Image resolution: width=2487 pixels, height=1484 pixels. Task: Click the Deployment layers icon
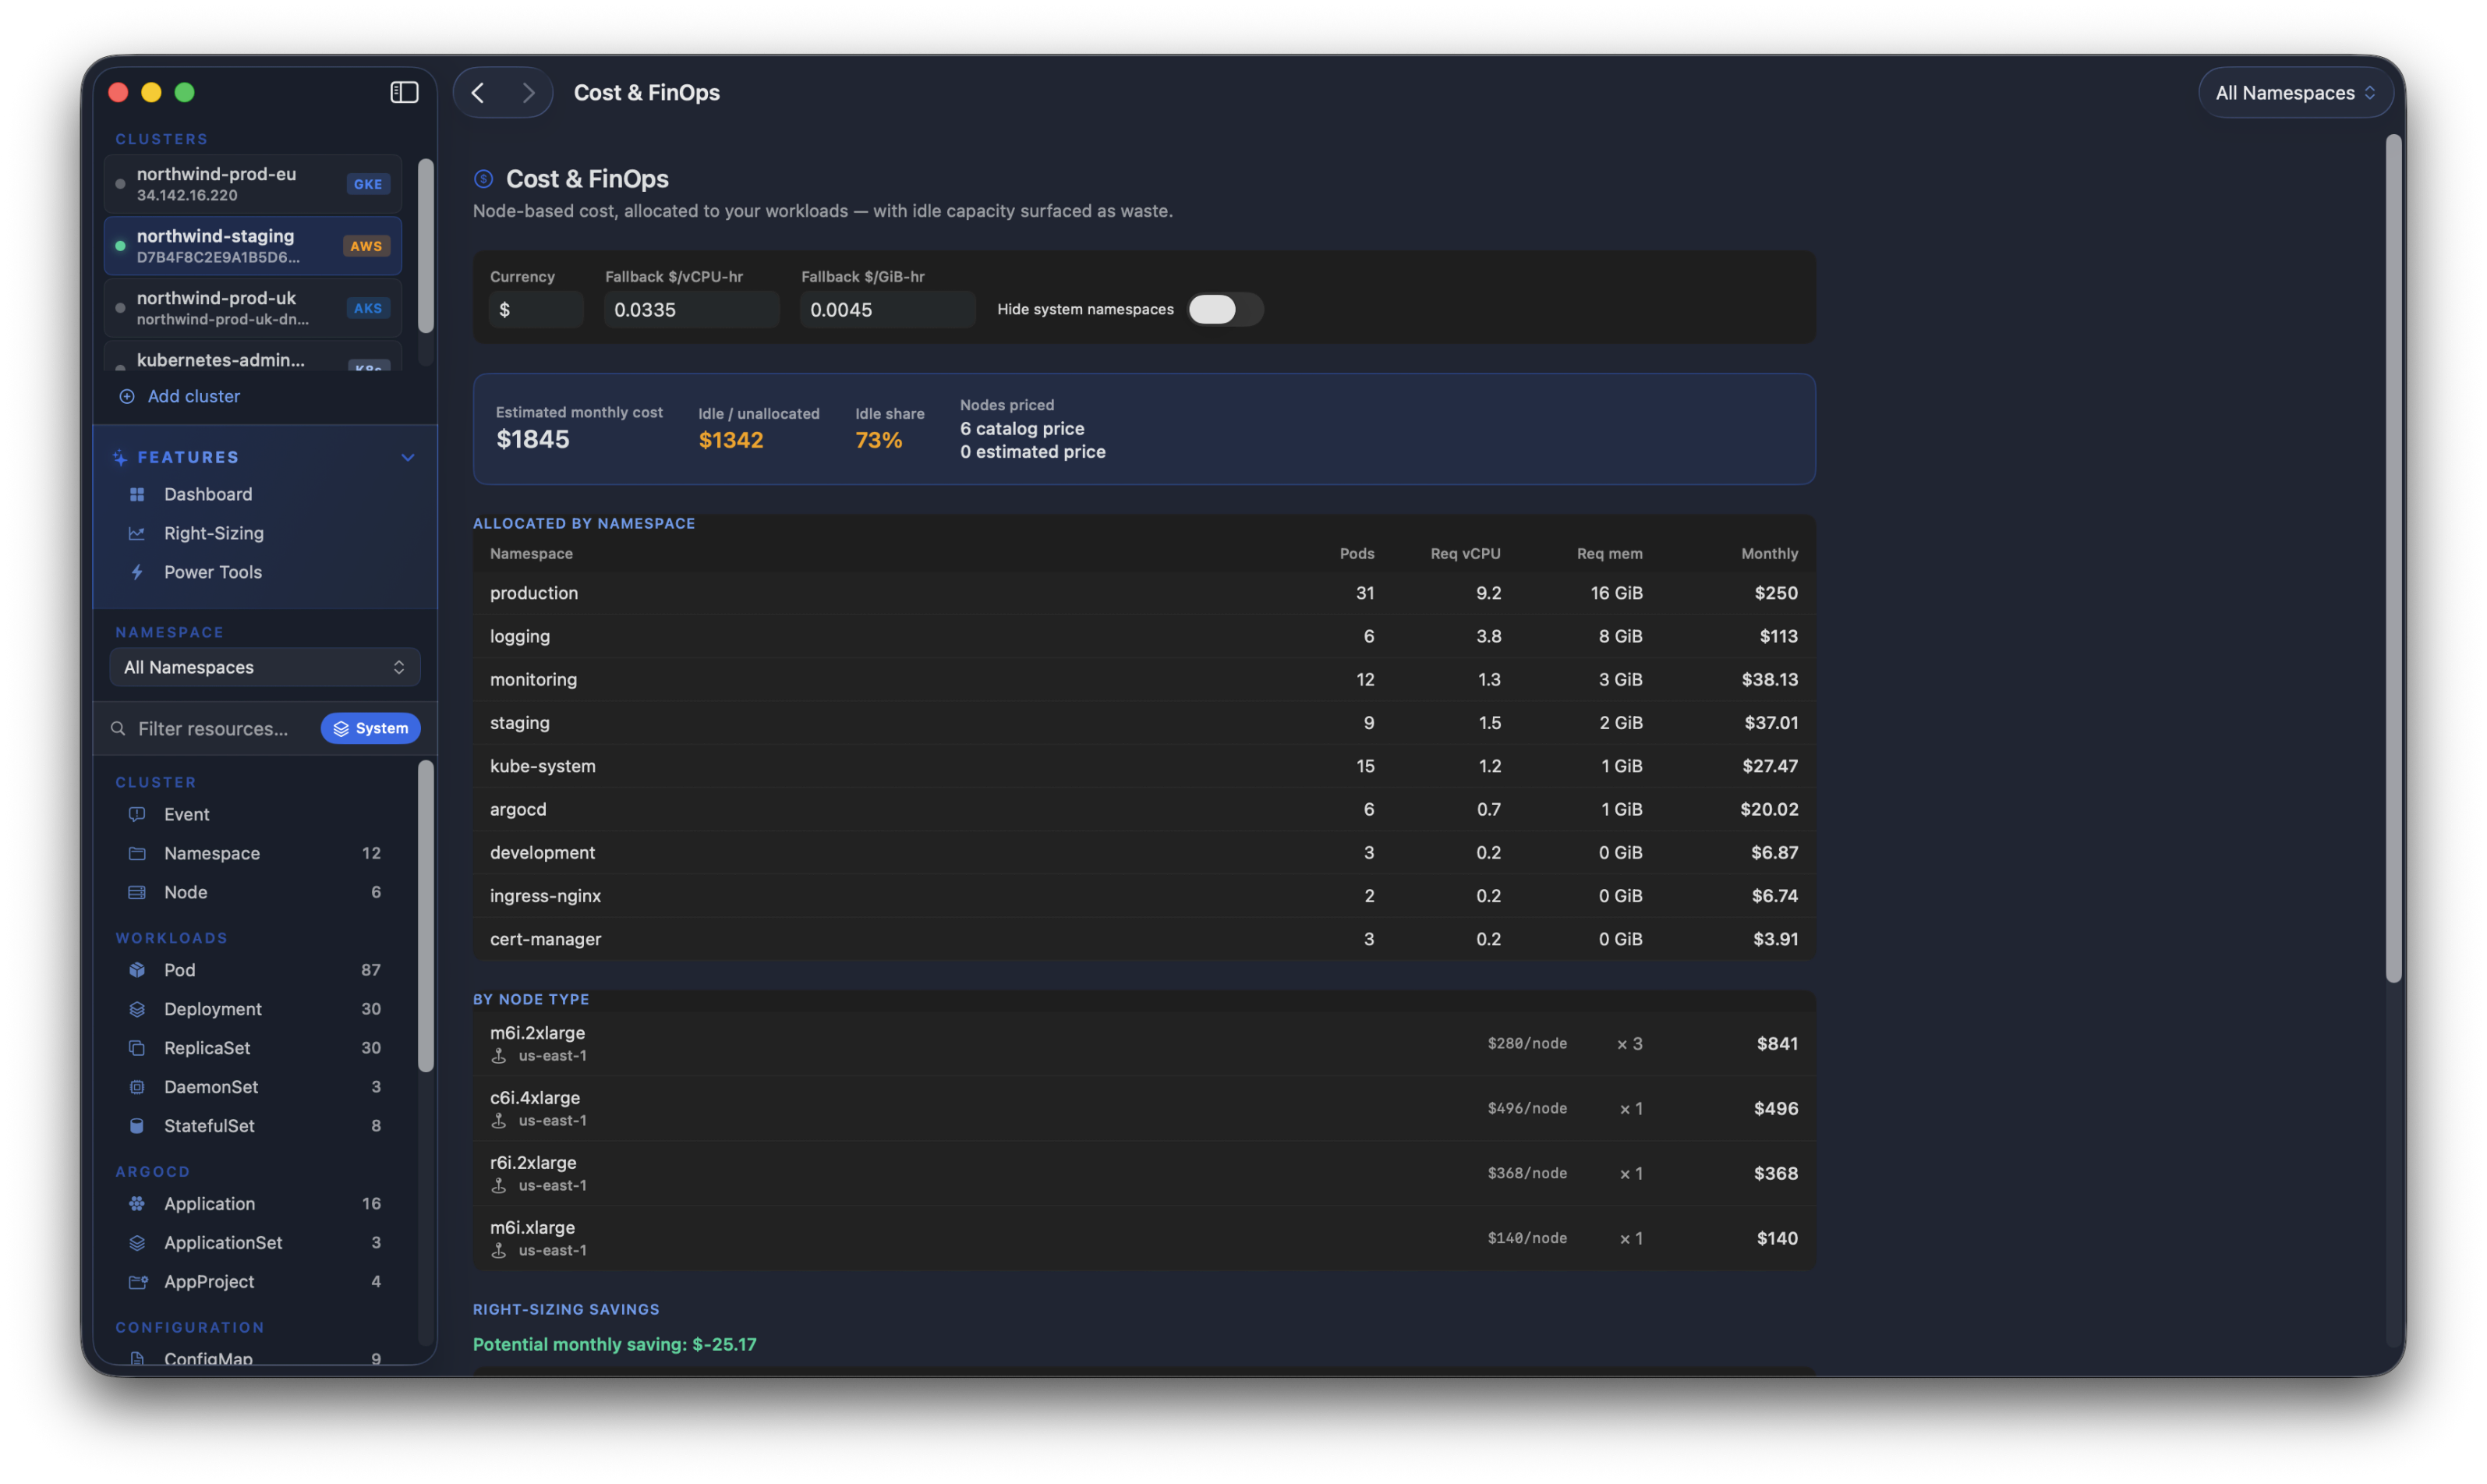tap(137, 1009)
